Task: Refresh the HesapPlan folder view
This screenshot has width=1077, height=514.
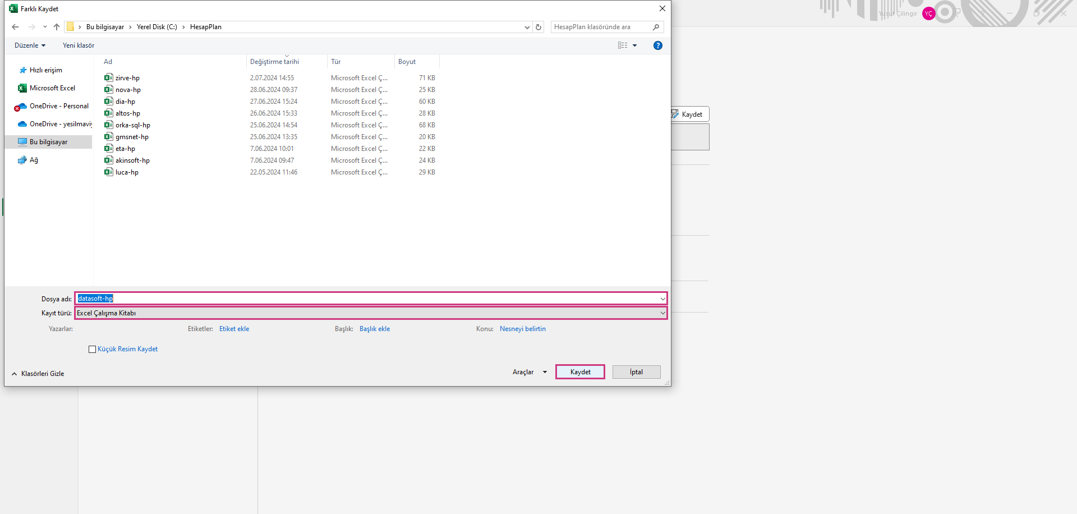Action: pyautogui.click(x=538, y=27)
